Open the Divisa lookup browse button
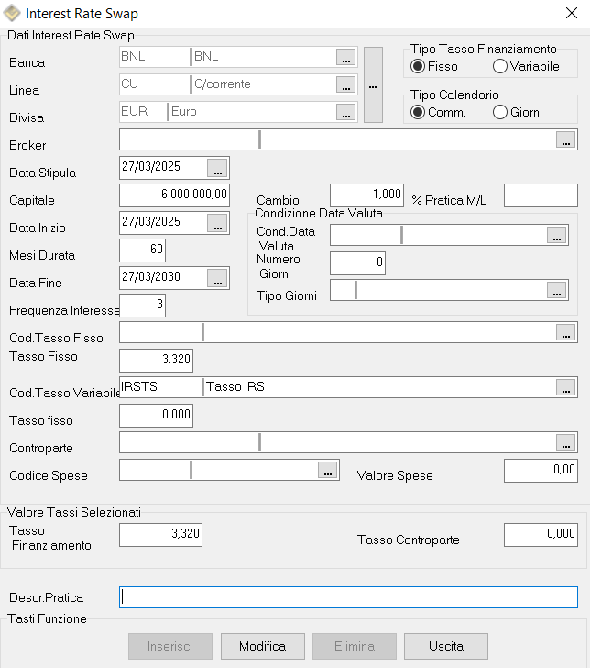The image size is (590, 668). [x=345, y=112]
